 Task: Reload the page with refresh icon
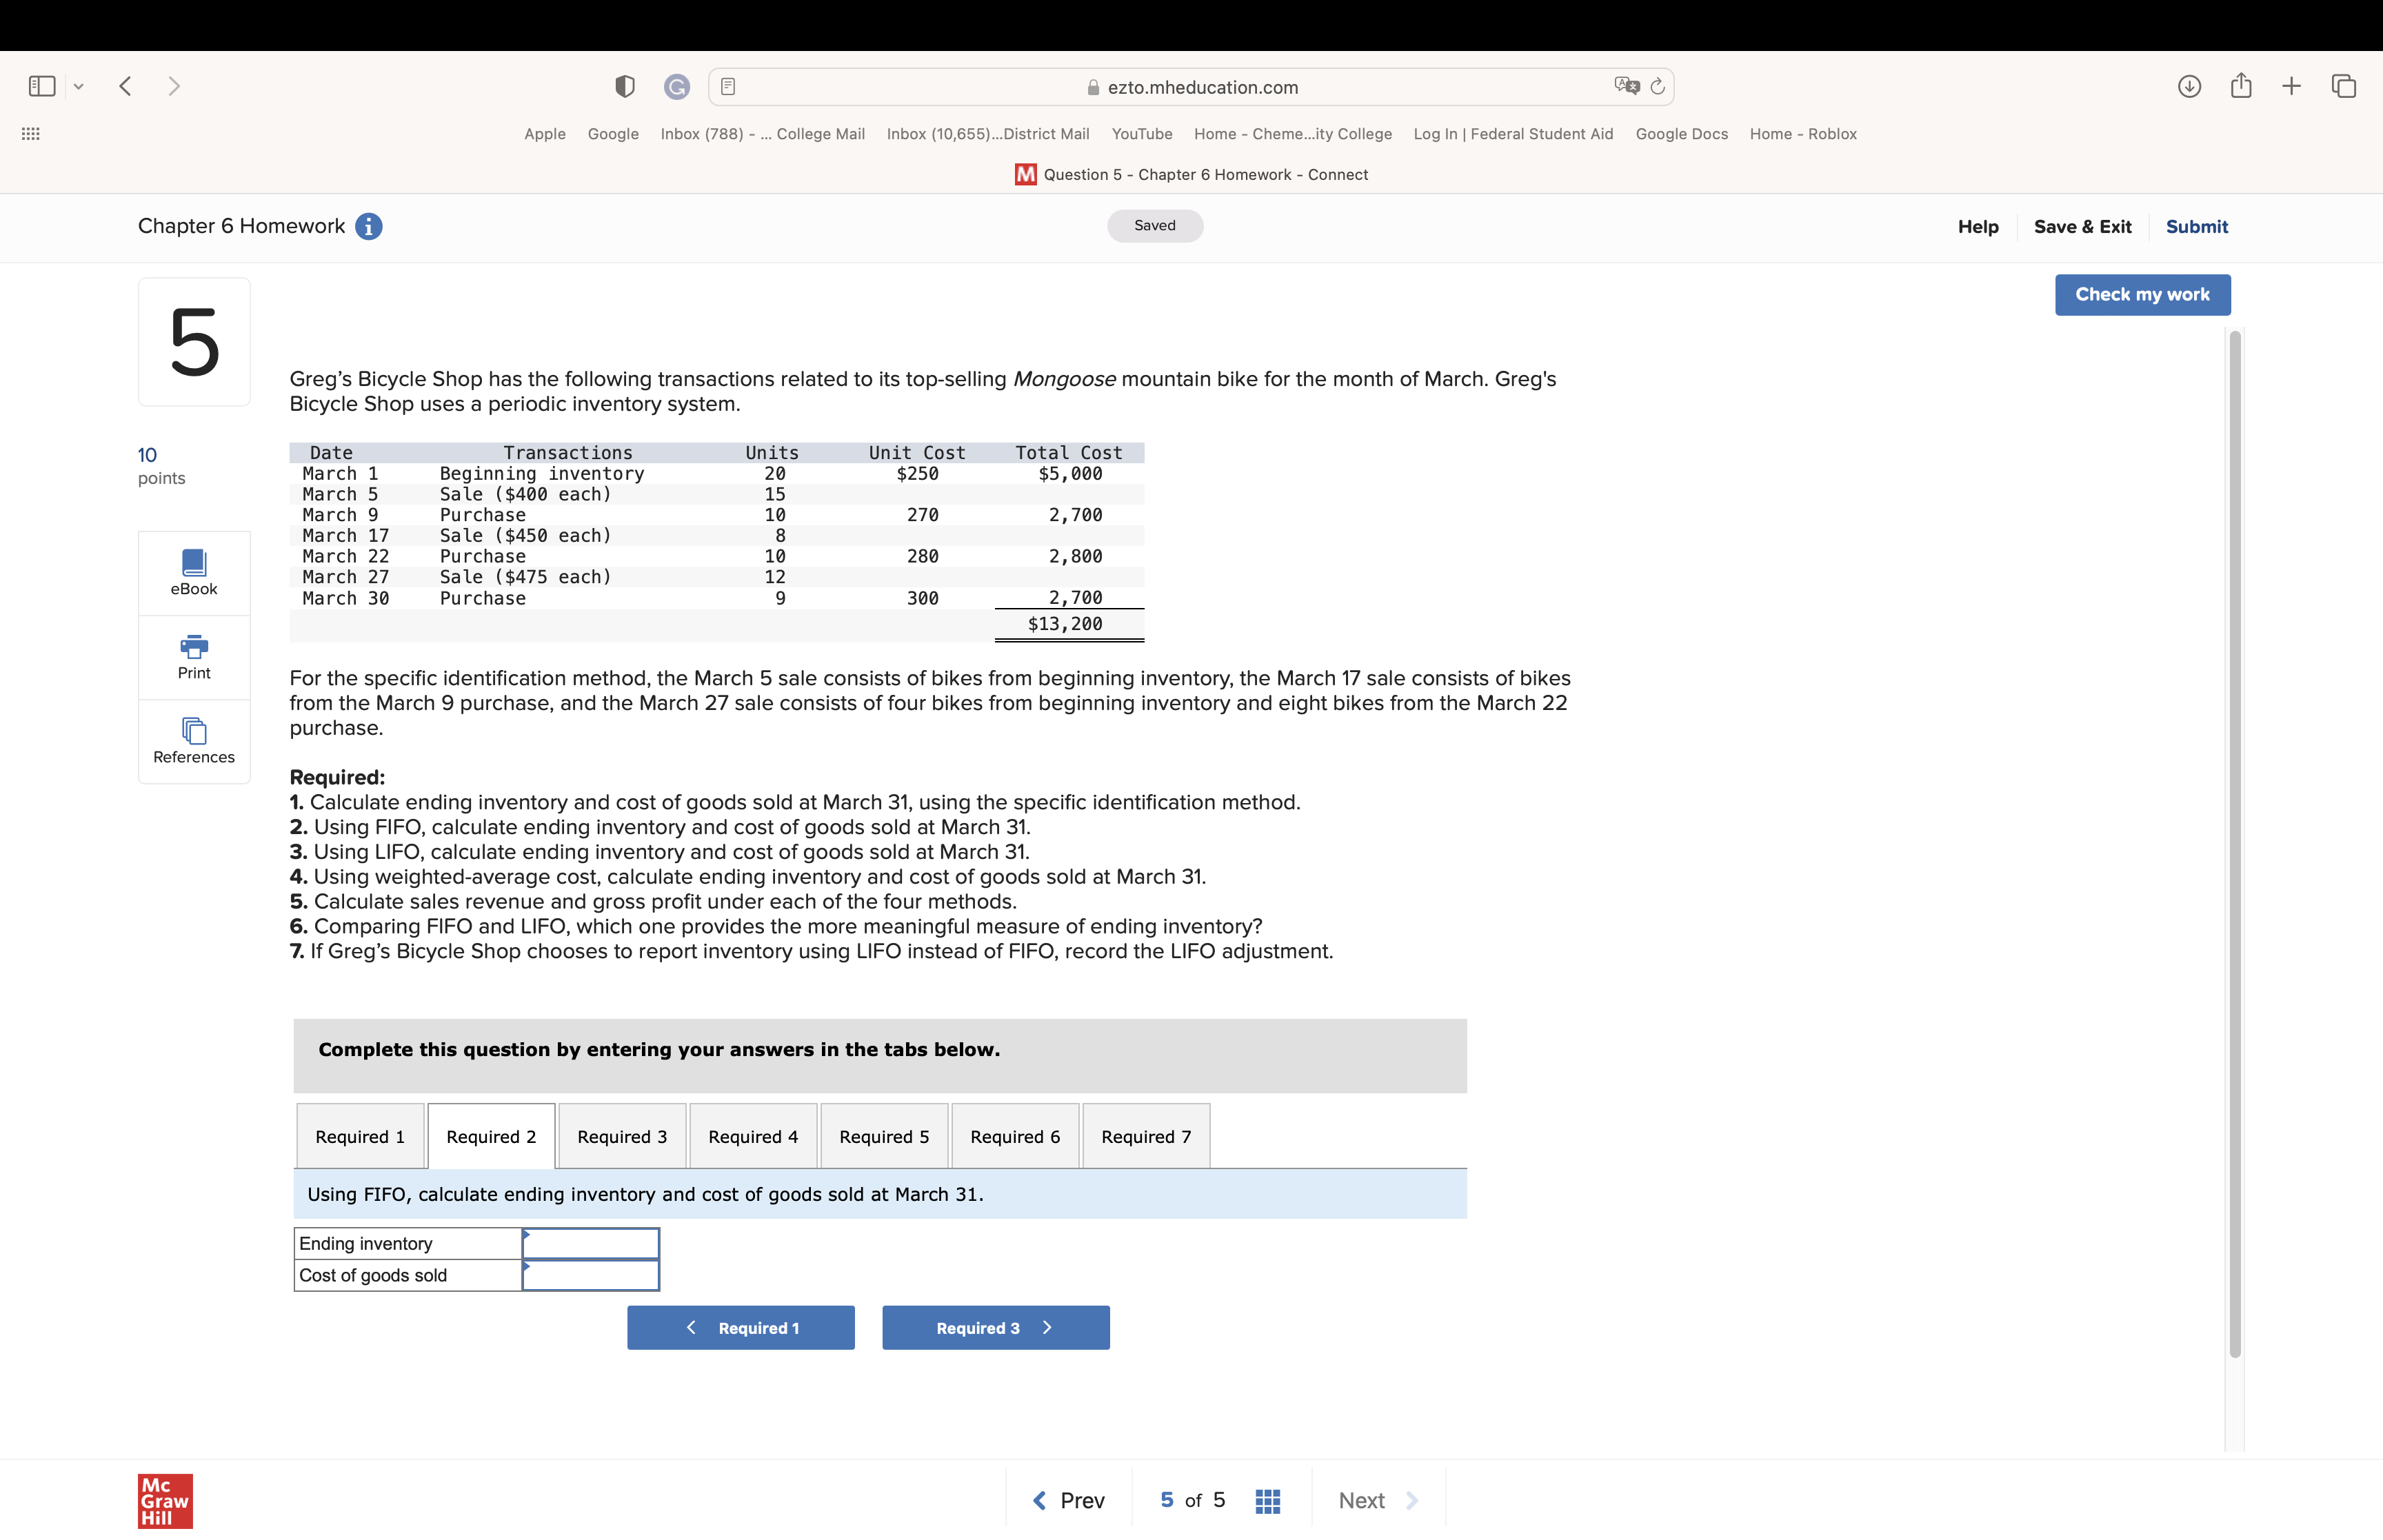1657,87
